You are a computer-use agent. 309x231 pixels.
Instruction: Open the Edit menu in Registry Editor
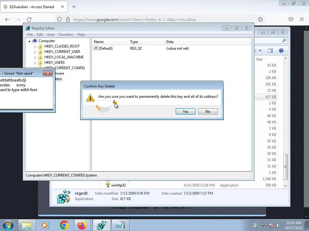coord(40,34)
